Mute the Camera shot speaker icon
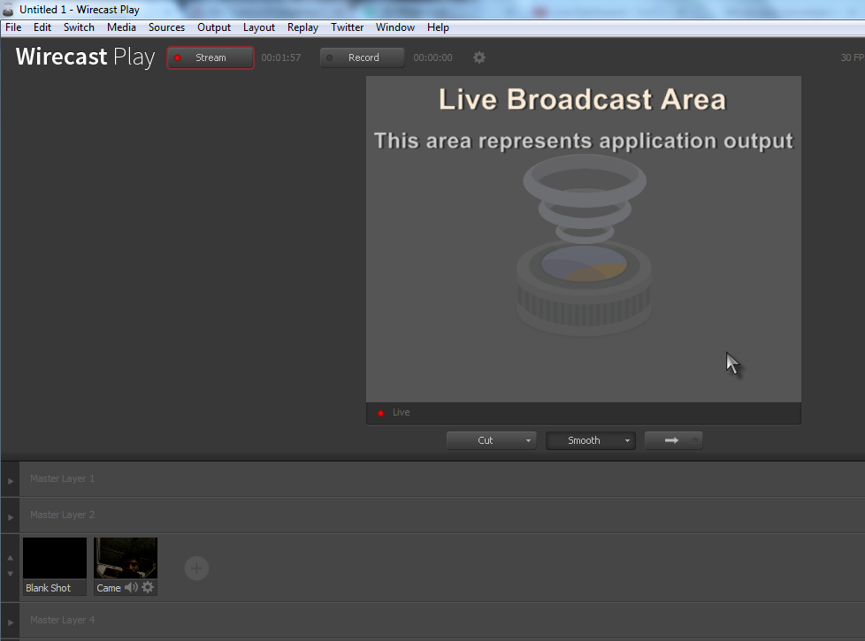865x641 pixels. [131, 587]
